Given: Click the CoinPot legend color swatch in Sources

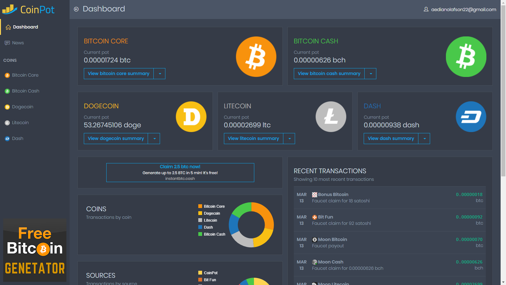Looking at the screenshot, I should point(200,273).
